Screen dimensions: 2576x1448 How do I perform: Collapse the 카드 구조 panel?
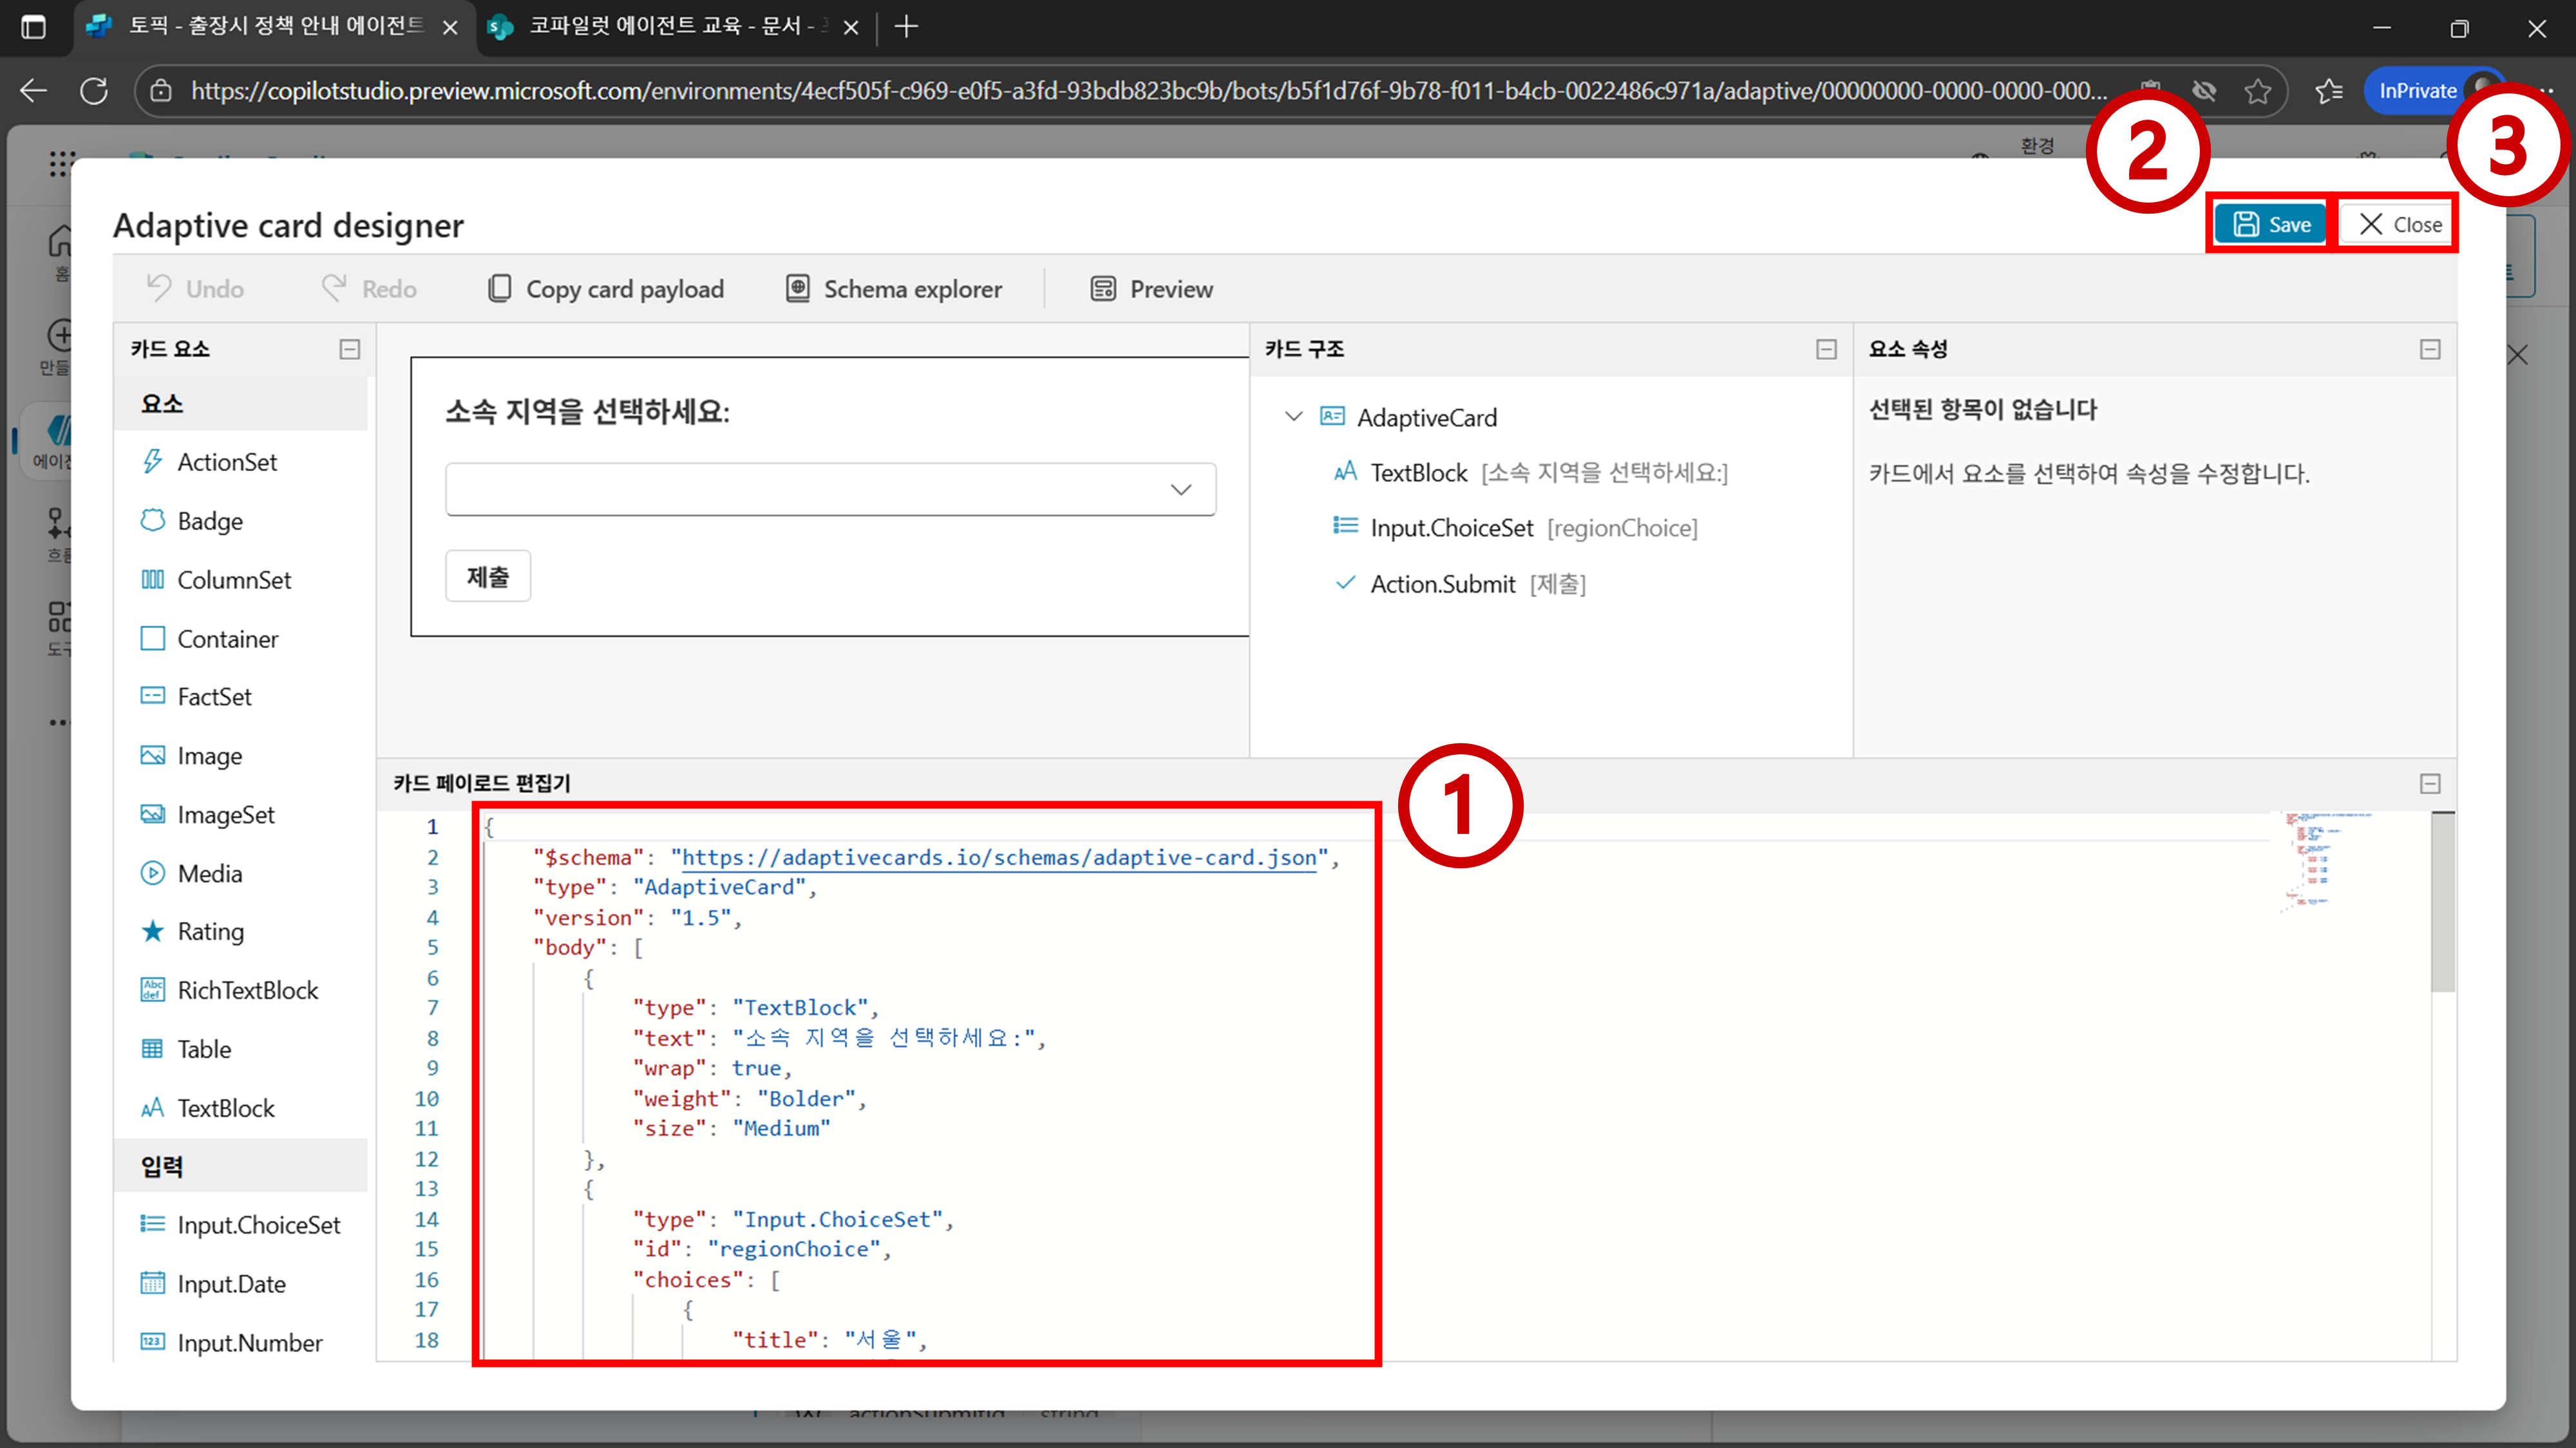click(1826, 349)
